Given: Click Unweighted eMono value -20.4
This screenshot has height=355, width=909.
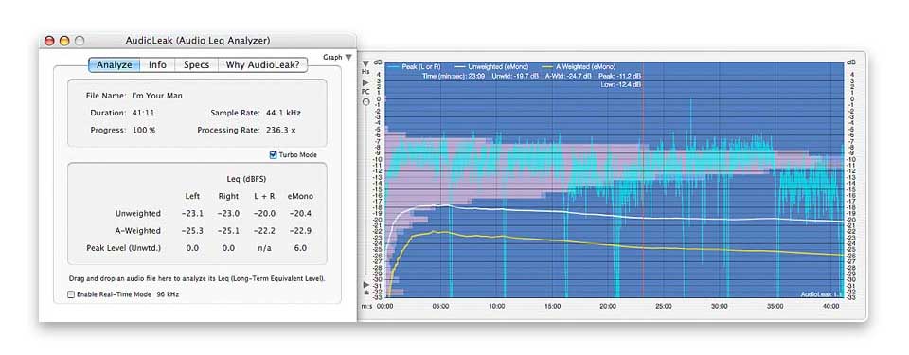Looking at the screenshot, I should (x=300, y=213).
